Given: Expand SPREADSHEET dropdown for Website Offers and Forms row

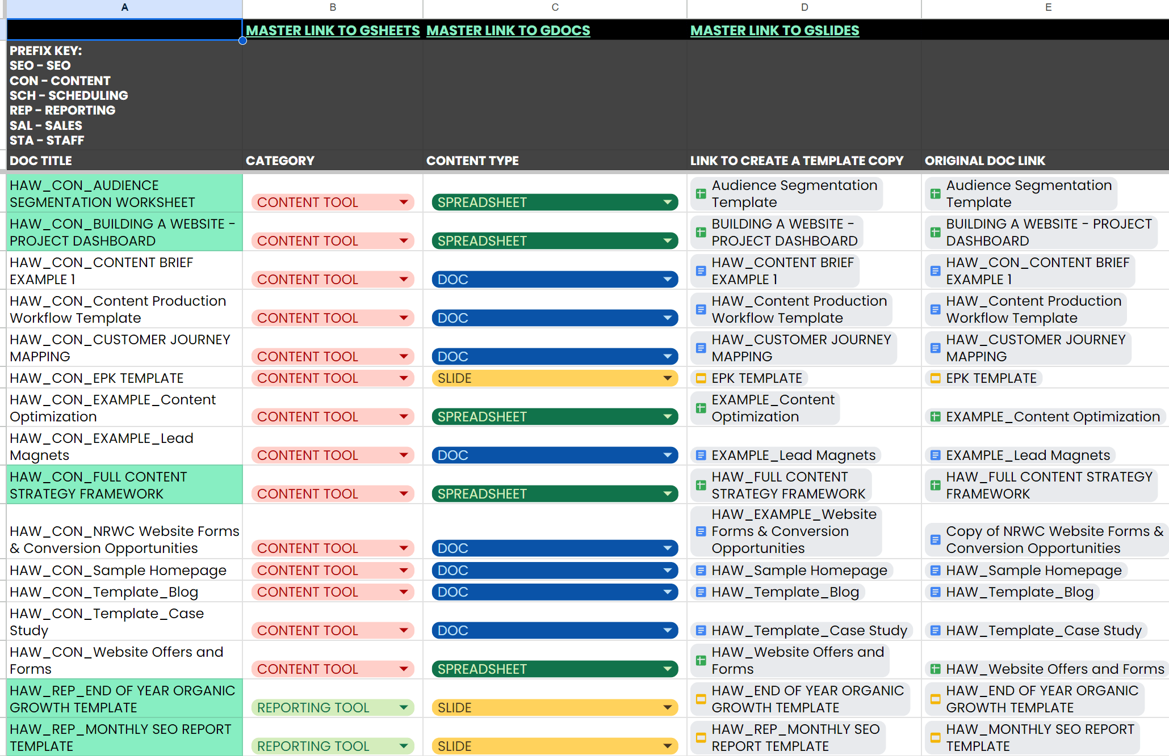Looking at the screenshot, I should (x=668, y=669).
